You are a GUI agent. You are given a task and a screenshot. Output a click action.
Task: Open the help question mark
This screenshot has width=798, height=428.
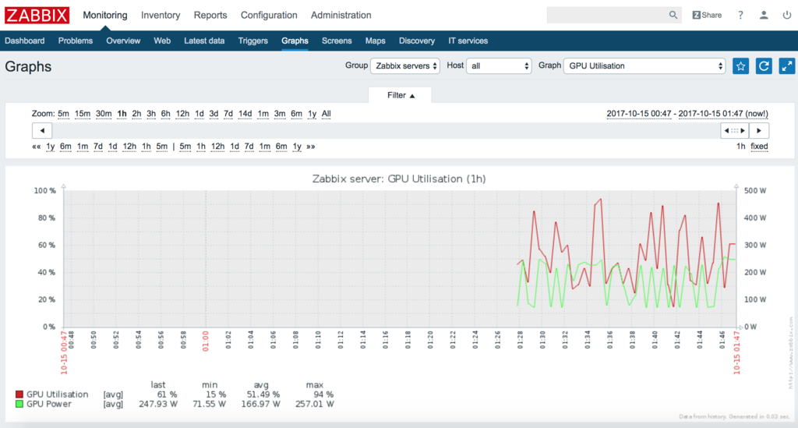pyautogui.click(x=740, y=16)
